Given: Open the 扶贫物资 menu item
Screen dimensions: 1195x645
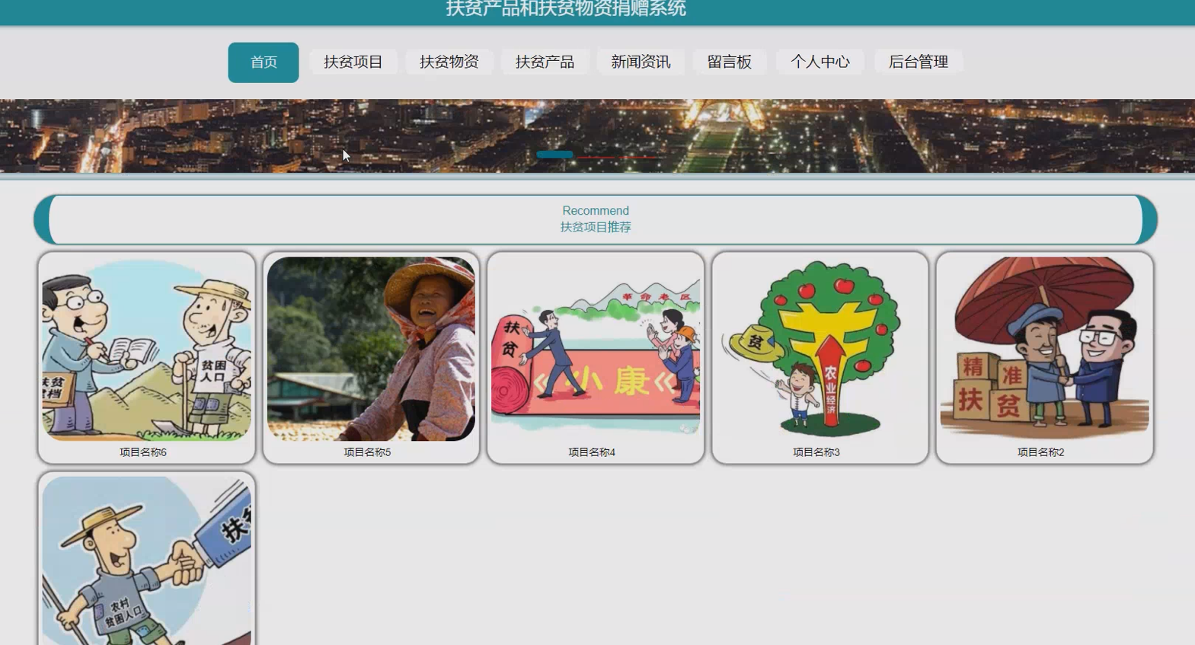Looking at the screenshot, I should coord(449,62).
